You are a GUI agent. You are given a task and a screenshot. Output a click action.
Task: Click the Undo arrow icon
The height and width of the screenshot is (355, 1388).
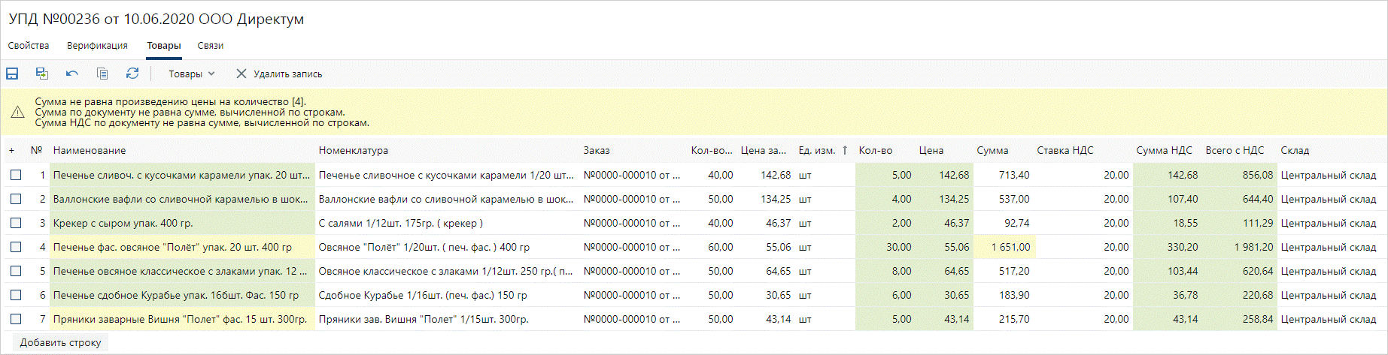pos(72,74)
